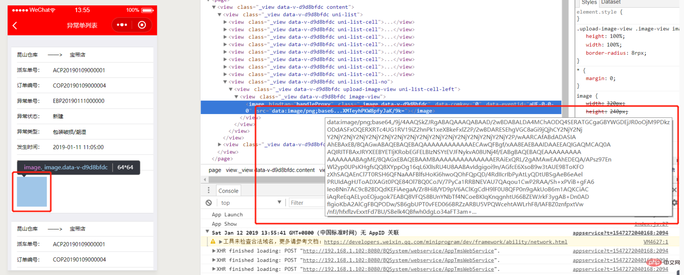Viewport: 684px width, 275px height.
Task: Tap the back arrow in the red header
Action: [15, 26]
